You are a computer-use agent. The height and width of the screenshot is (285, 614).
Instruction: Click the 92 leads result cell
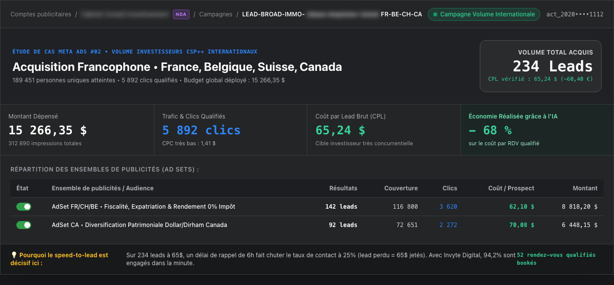[343, 225]
